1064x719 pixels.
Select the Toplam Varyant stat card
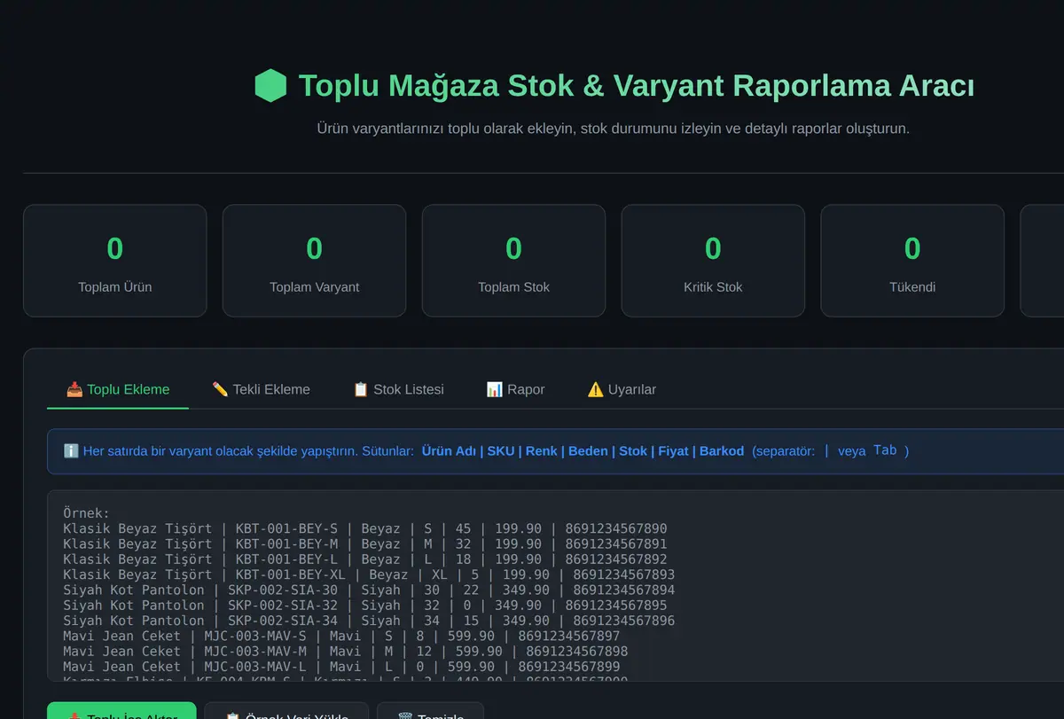pyautogui.click(x=314, y=261)
